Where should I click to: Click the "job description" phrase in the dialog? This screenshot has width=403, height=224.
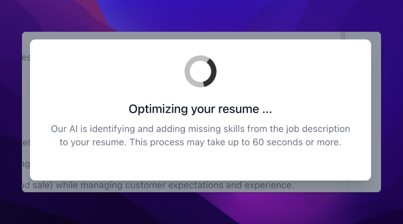(x=312, y=129)
